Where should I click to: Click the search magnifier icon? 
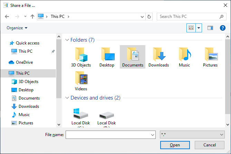(x=221, y=17)
